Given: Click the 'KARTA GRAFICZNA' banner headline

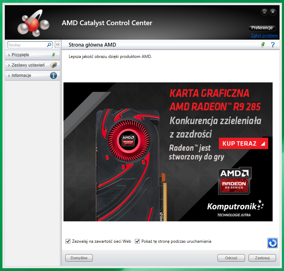Looking at the screenshot, I should [209, 93].
